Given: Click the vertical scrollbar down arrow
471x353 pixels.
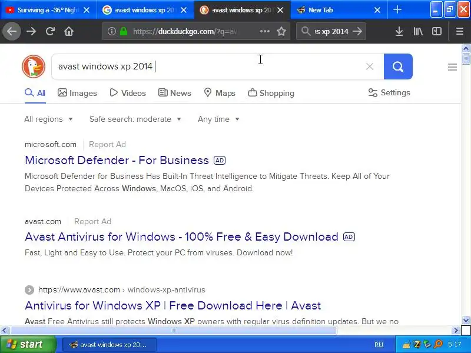Looking at the screenshot, I should (466, 320).
